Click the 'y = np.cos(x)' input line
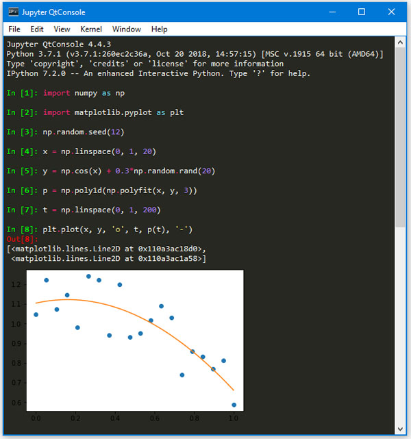This screenshot has height=439, width=411. [x=129, y=171]
